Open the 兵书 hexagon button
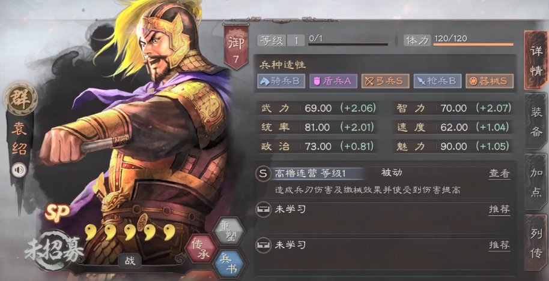The height and width of the screenshot is (281, 549). [x=229, y=264]
